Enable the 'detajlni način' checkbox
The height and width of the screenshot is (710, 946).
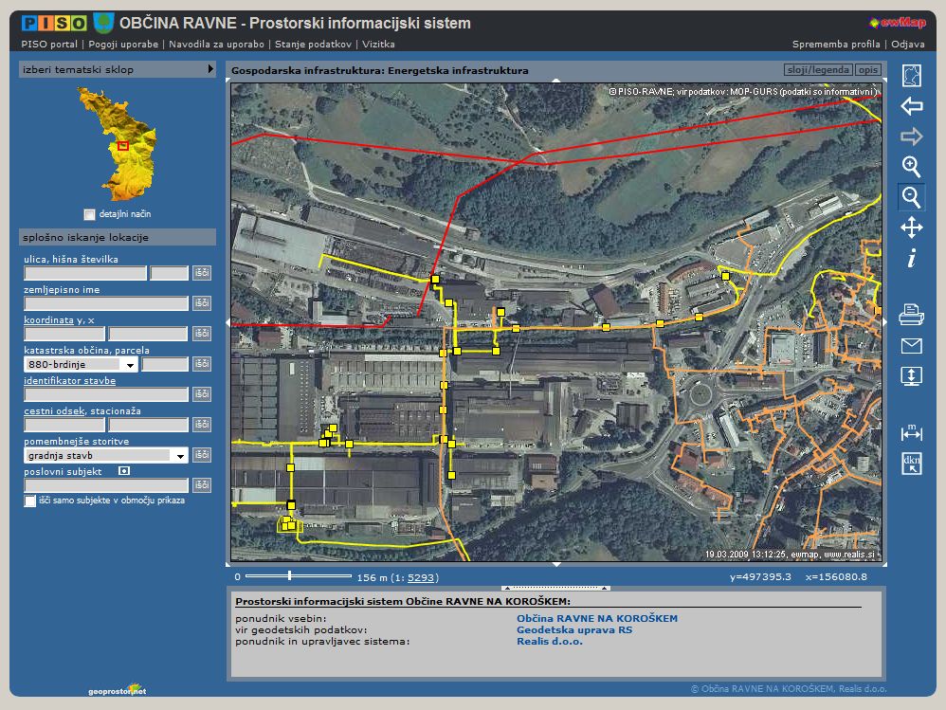[89, 214]
